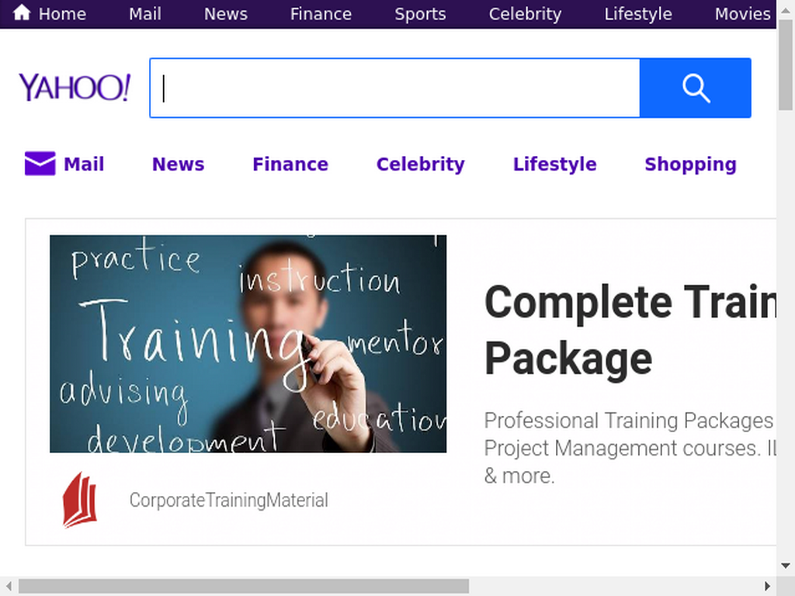Click the bold Shopping link
The image size is (795, 596).
tap(690, 165)
